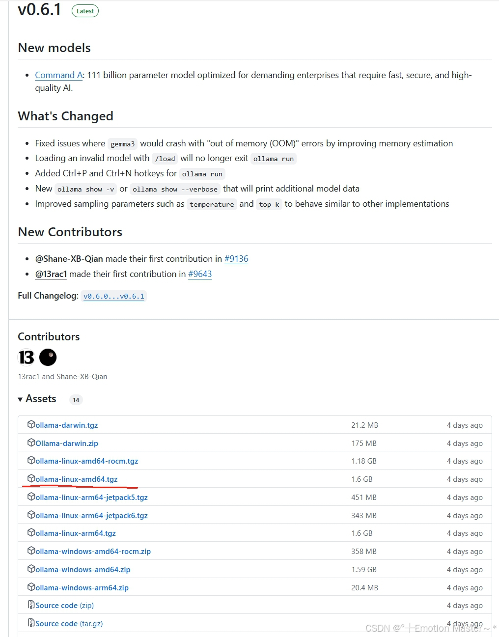Click the package icon next to ollama-linux-amd64-rocm.tgz
The height and width of the screenshot is (637, 499).
(31, 461)
